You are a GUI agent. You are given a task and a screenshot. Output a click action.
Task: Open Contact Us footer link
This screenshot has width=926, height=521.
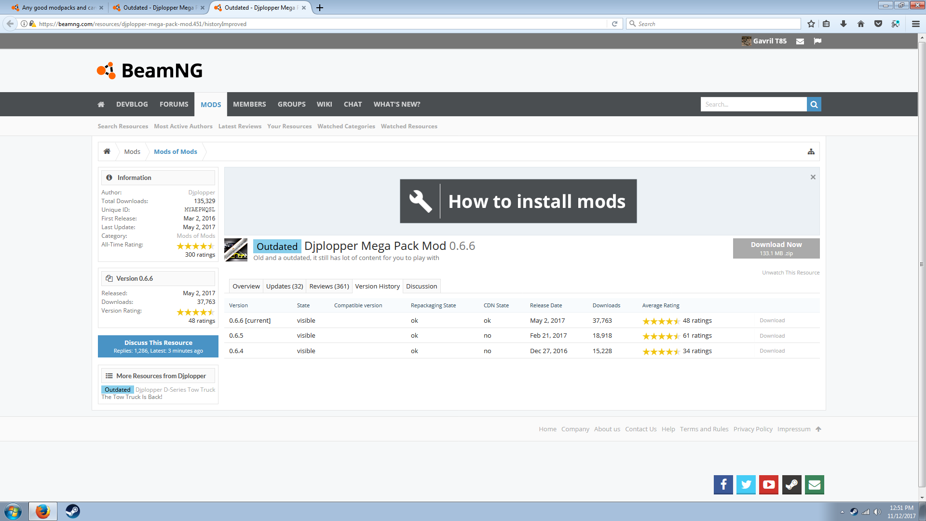click(x=640, y=429)
